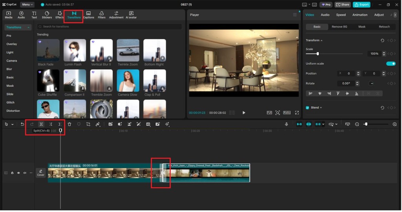The height and width of the screenshot is (212, 402).
Task: Switch to the Mask tab
Action: (362, 27)
